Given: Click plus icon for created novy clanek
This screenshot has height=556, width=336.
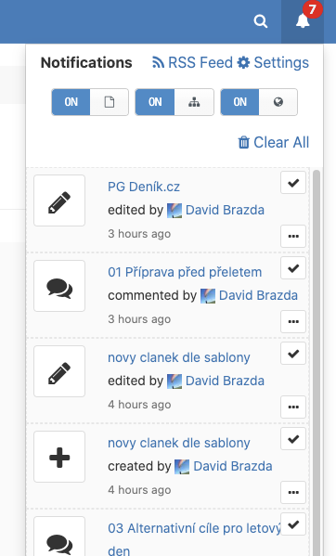Looking at the screenshot, I should [x=59, y=457].
